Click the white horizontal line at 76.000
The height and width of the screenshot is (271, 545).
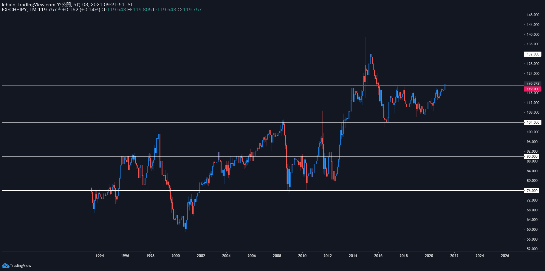(x=262, y=191)
